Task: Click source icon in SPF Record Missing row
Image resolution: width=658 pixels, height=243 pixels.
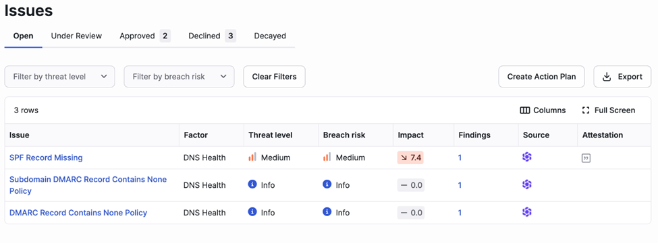Action: tap(527, 158)
